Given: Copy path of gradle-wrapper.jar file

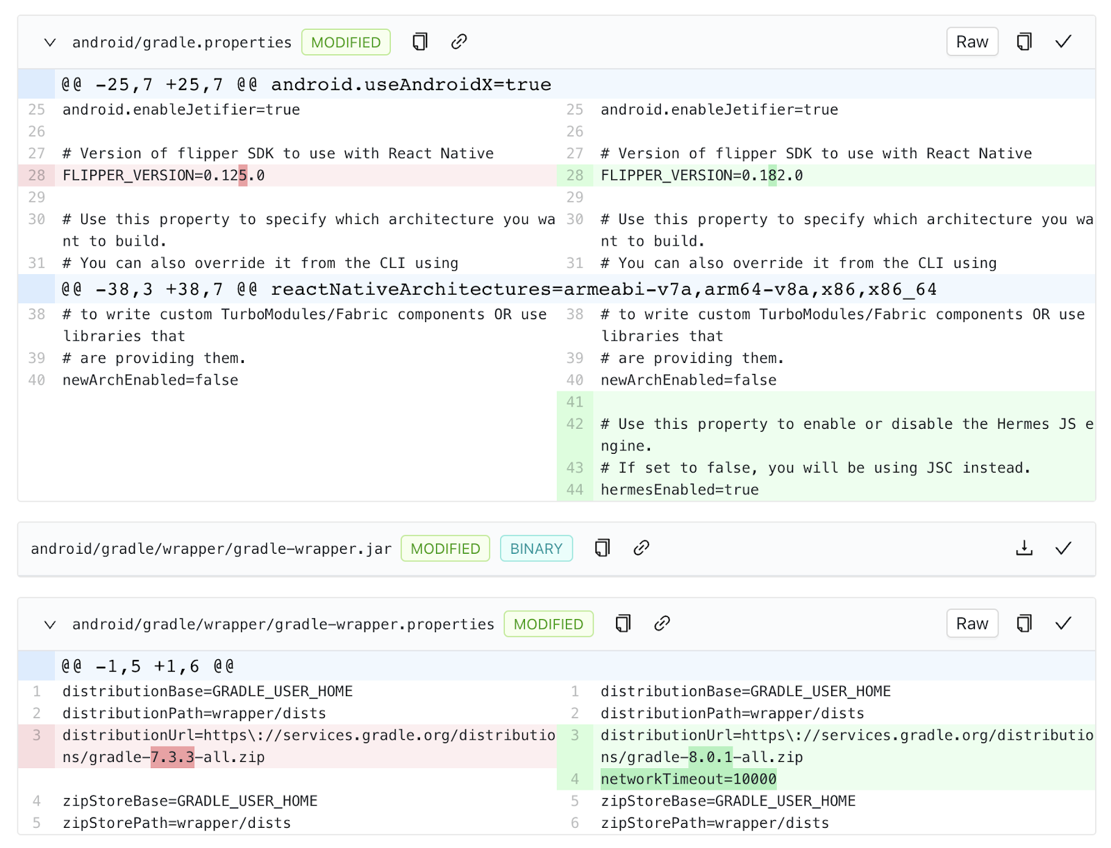Looking at the screenshot, I should pyautogui.click(x=602, y=548).
